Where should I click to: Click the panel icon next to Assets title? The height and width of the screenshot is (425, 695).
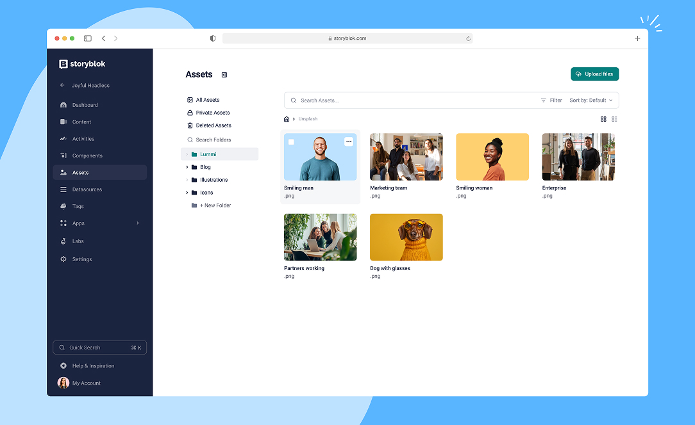coord(224,75)
